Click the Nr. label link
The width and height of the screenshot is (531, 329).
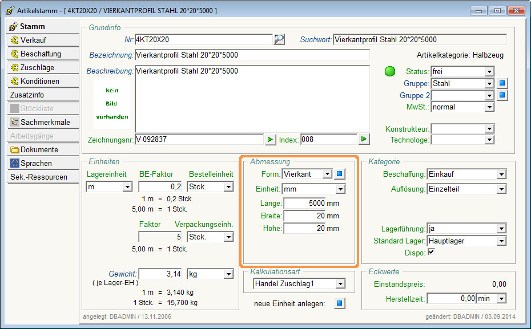click(x=128, y=39)
